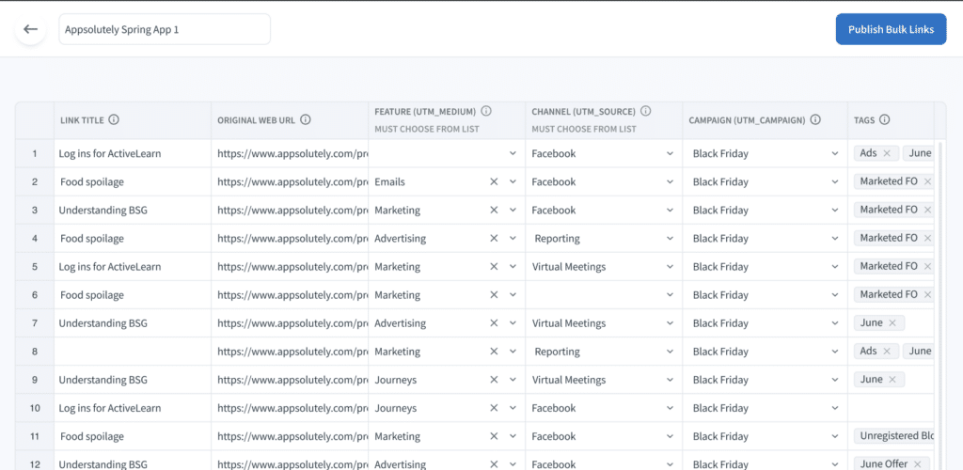Open Black Friday campaign dropdown in row 3

click(x=836, y=210)
